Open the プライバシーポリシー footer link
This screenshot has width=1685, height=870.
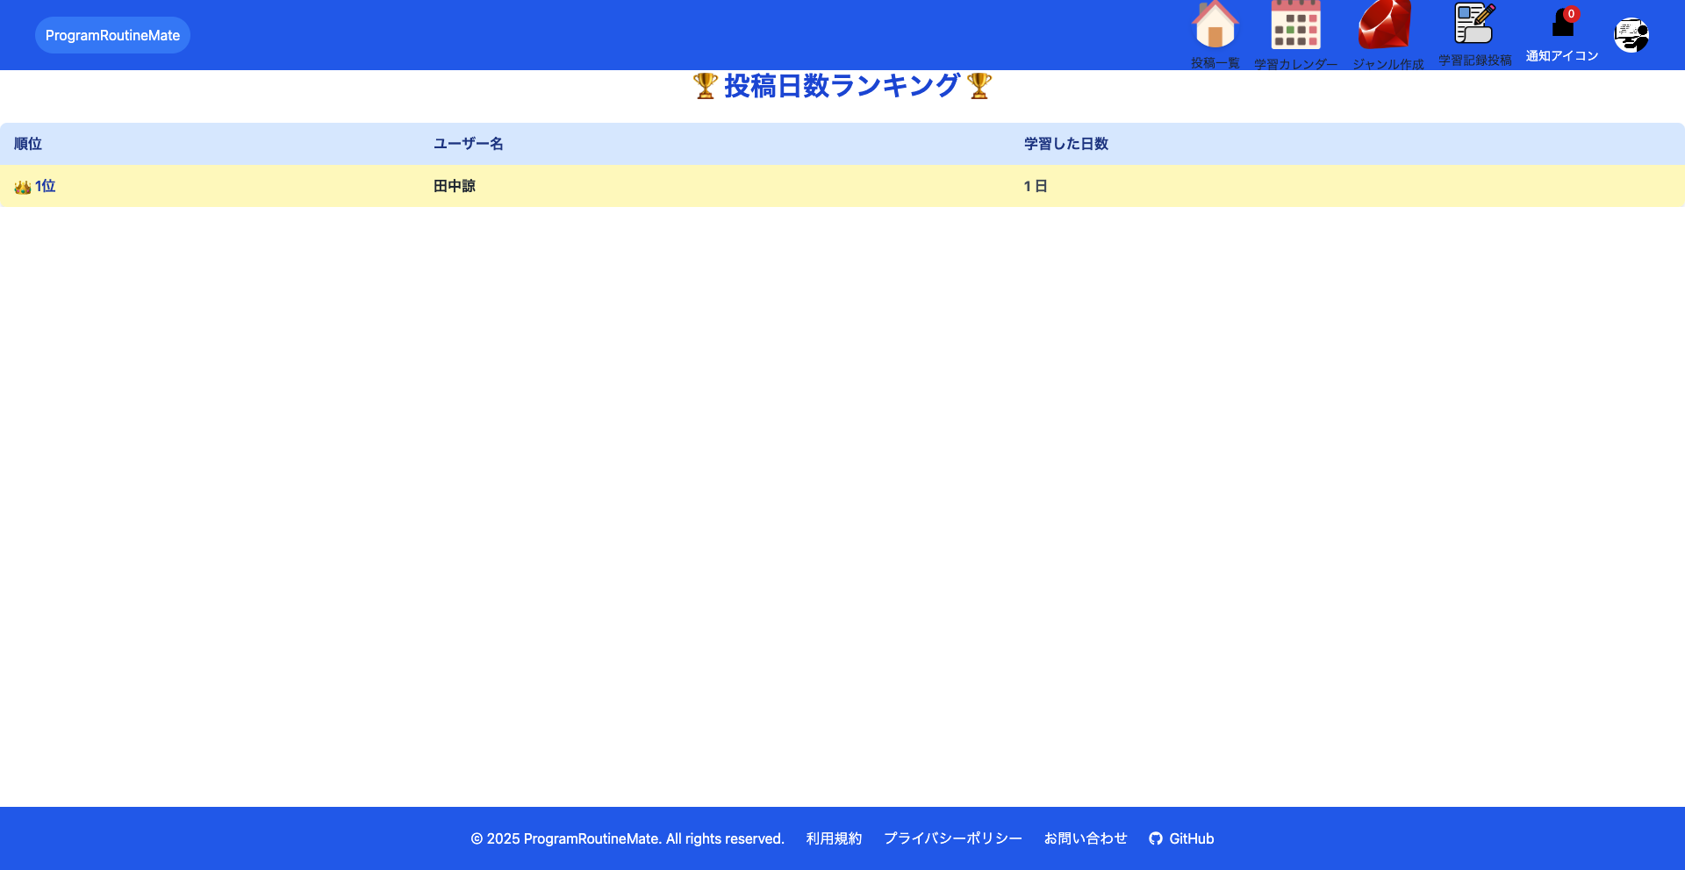click(x=952, y=838)
